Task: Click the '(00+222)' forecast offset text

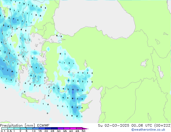Action: click(x=163, y=126)
